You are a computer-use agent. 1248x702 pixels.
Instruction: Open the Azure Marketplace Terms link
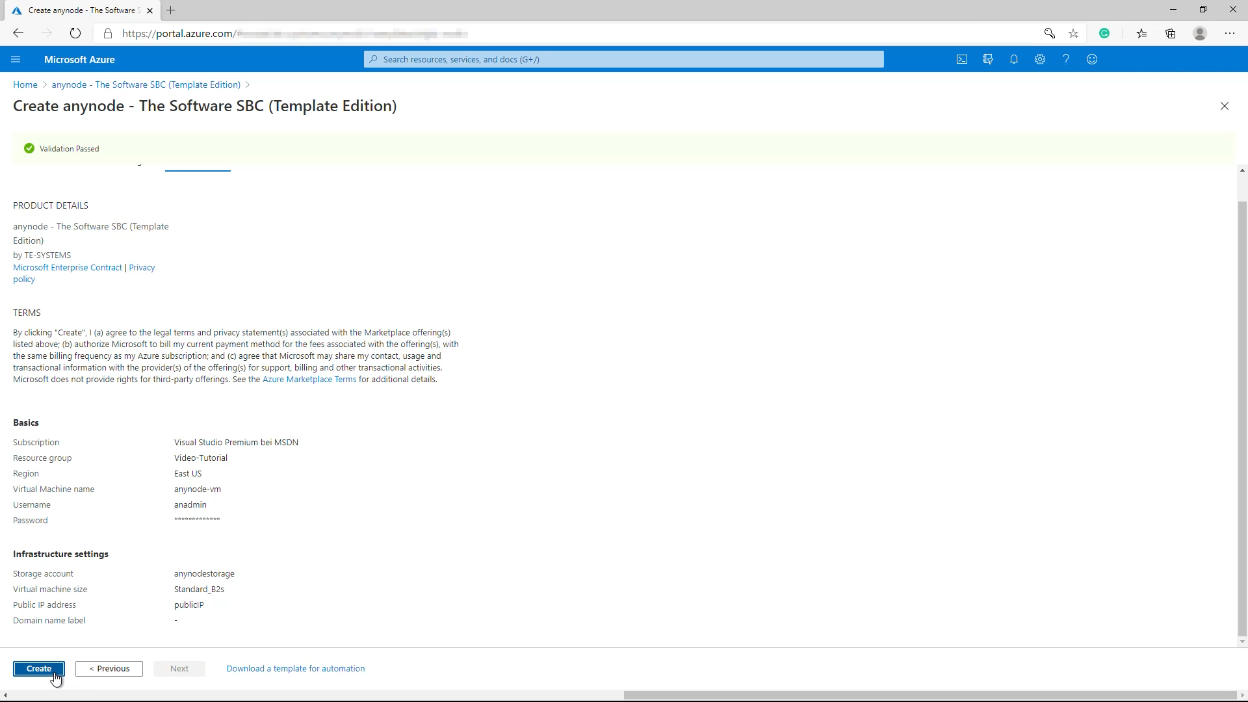[309, 380]
